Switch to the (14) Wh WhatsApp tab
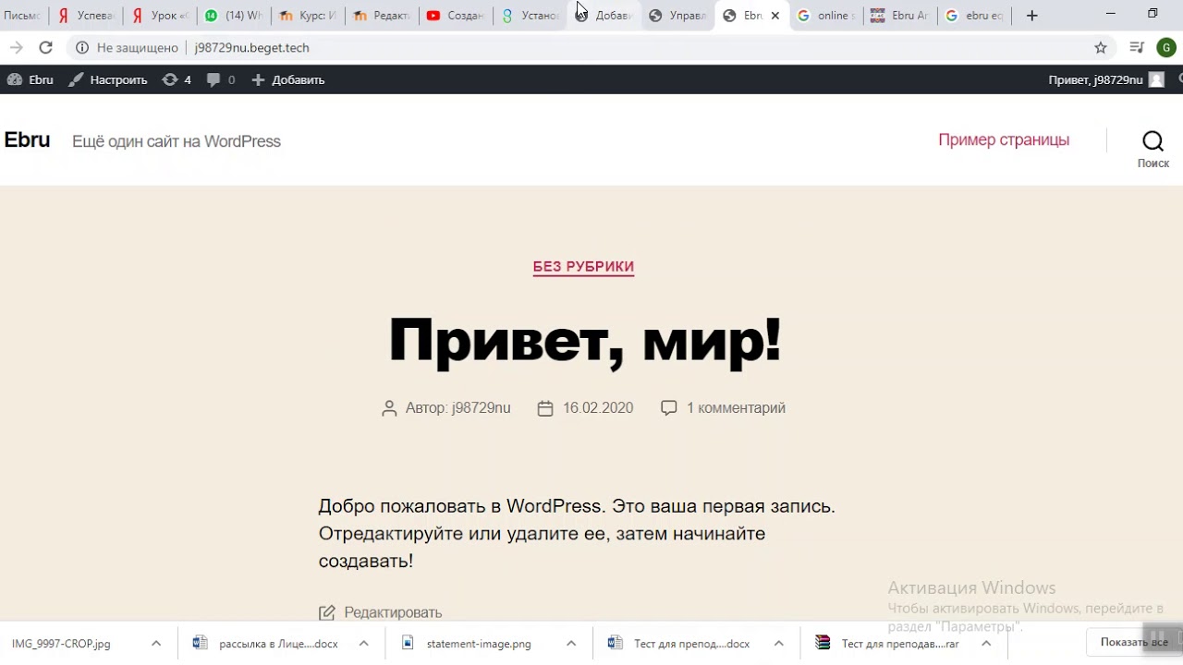1183x665 pixels. [x=233, y=16]
